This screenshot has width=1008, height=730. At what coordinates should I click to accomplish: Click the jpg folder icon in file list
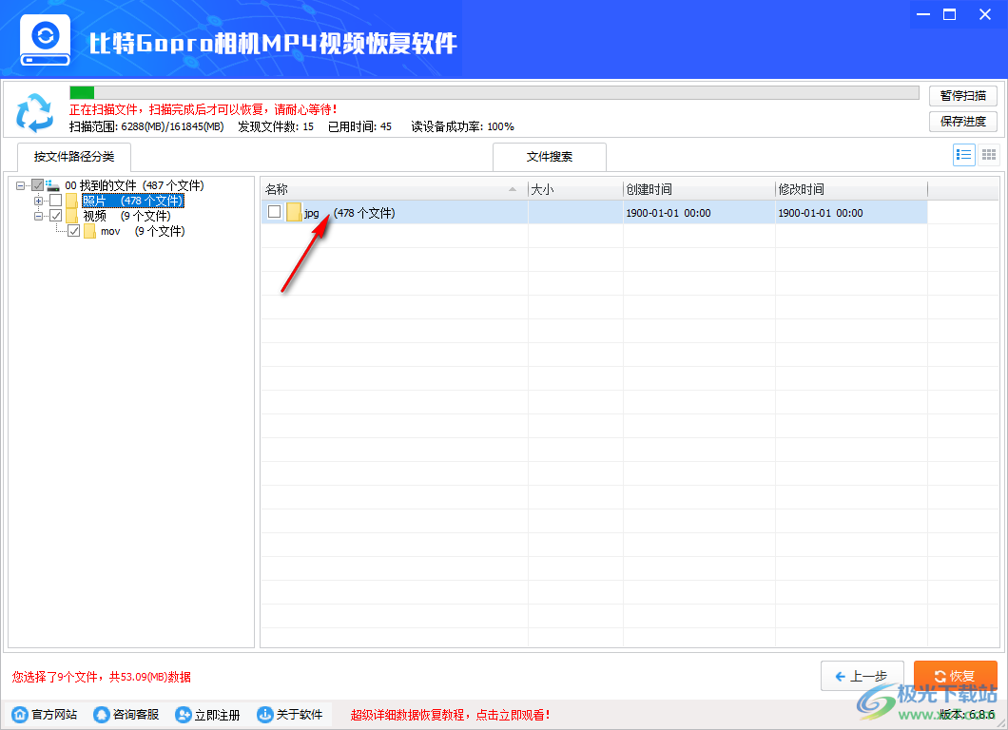(295, 212)
